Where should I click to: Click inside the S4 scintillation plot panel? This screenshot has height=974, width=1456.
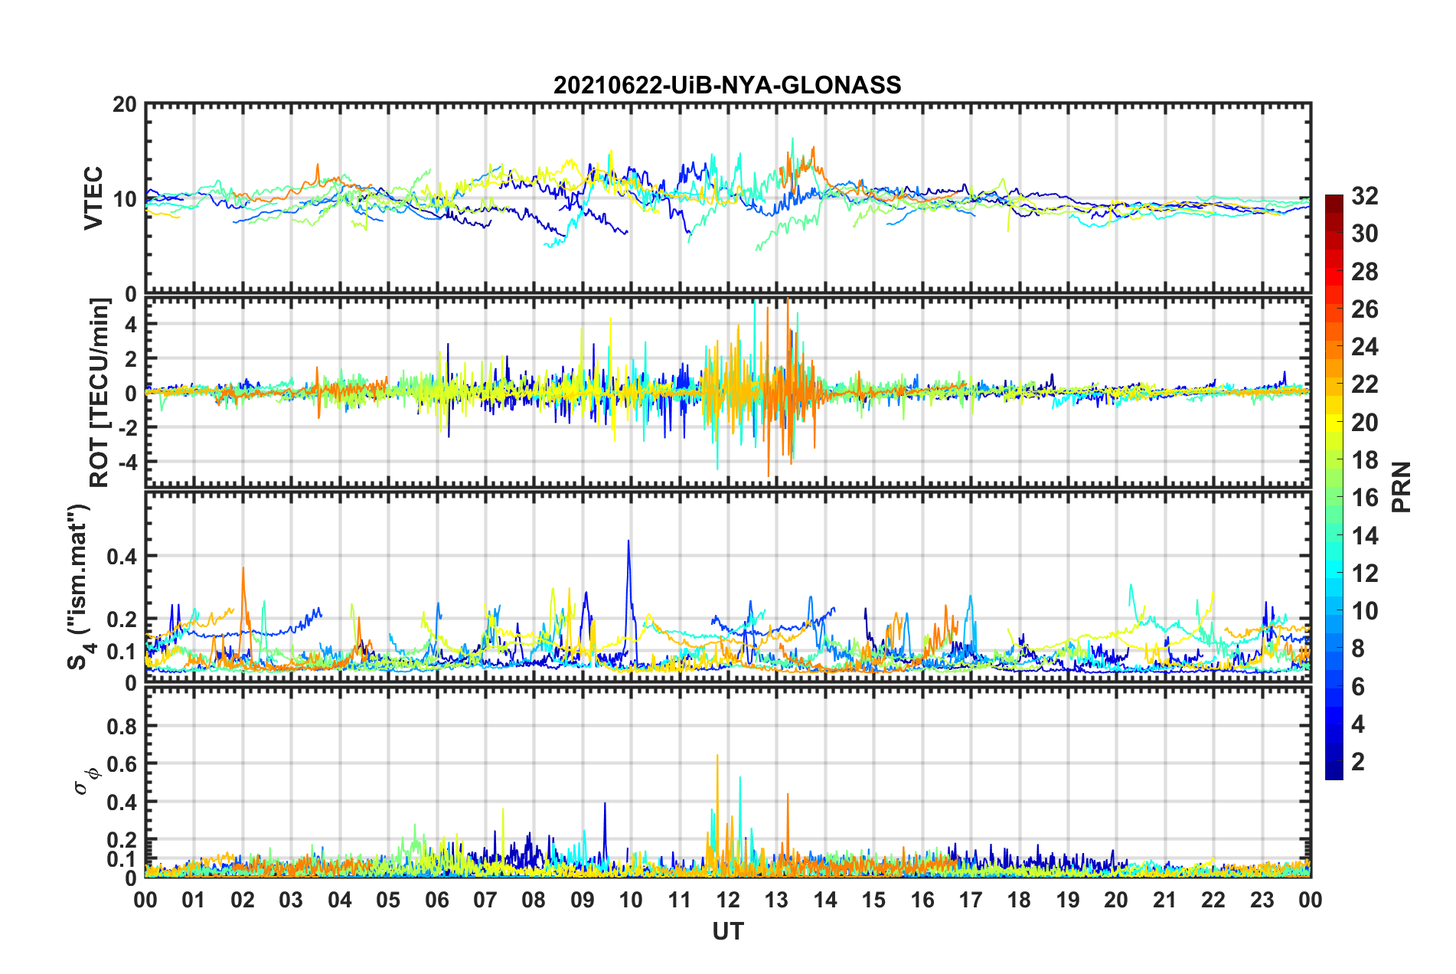pyautogui.click(x=728, y=587)
